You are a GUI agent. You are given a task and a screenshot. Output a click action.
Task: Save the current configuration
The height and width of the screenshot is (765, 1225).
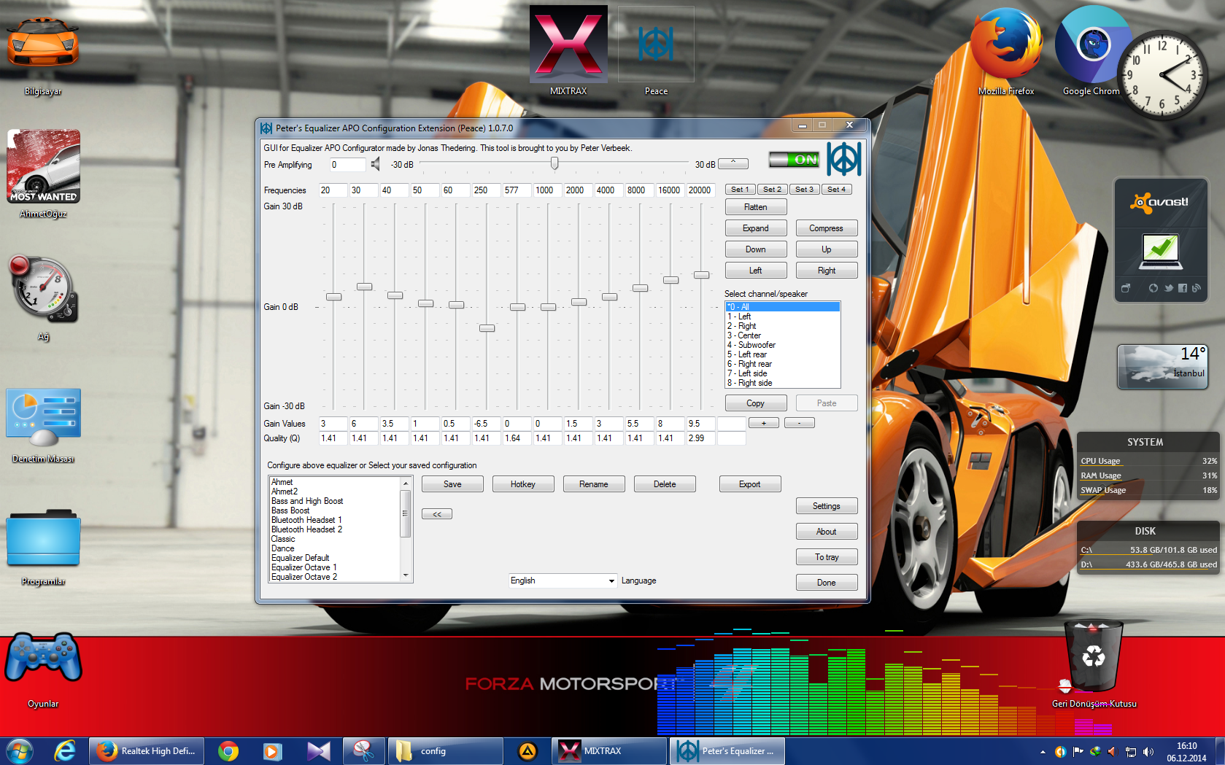(452, 484)
